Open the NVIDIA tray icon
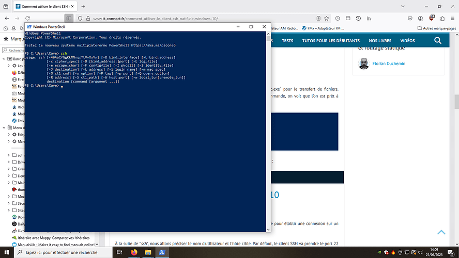459x258 pixels. pyautogui.click(x=379, y=252)
